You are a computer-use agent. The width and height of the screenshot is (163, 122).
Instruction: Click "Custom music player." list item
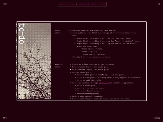[x=83, y=72]
